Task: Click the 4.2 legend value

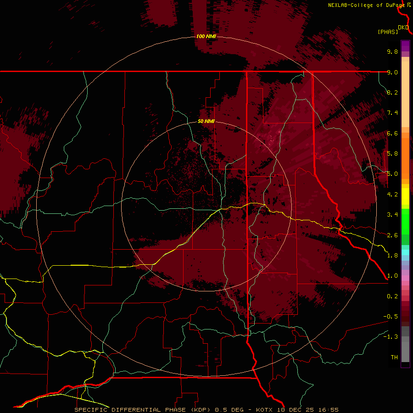Action: click(x=392, y=195)
